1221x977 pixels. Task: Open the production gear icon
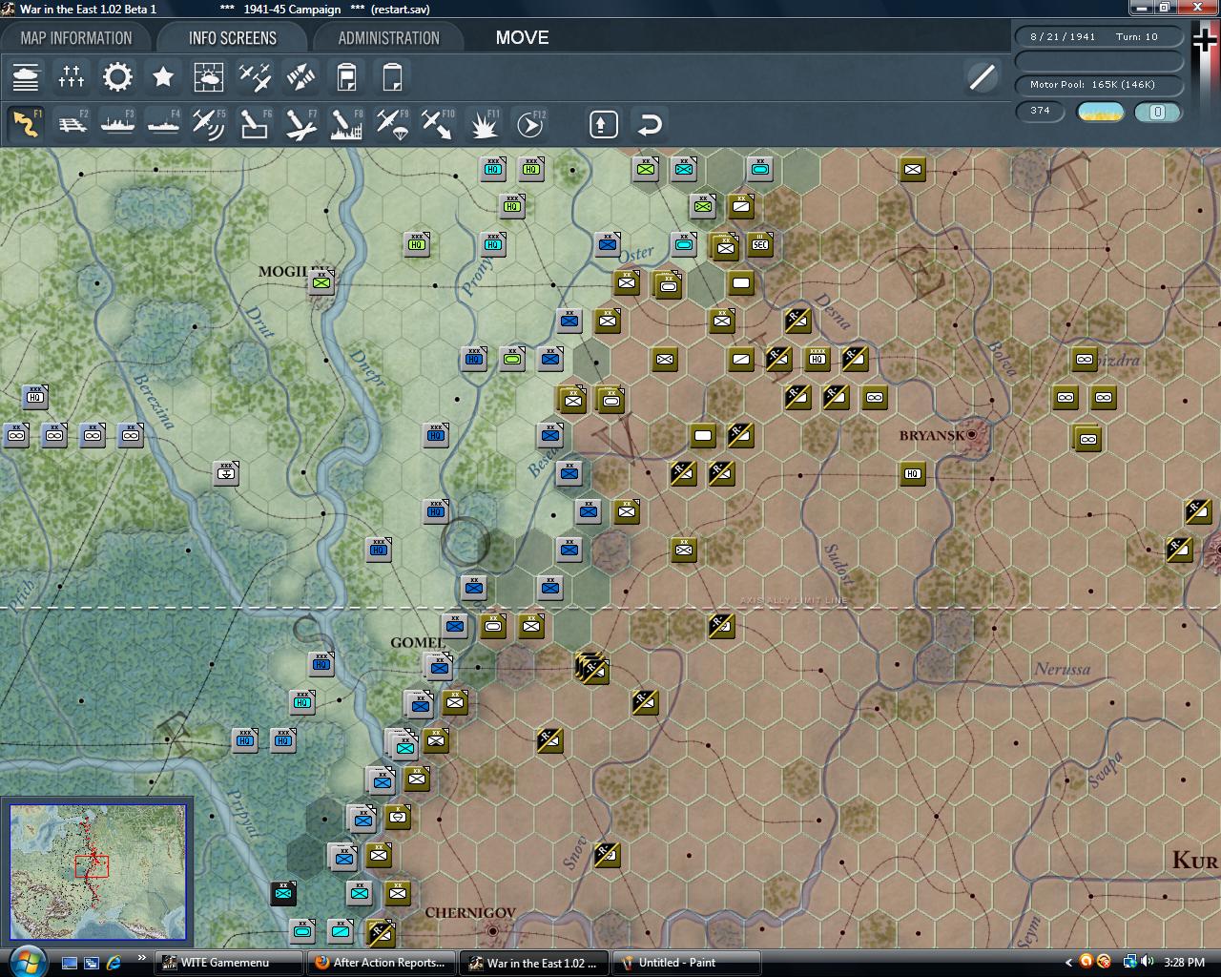[117, 77]
